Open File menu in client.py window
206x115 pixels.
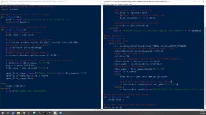click(x=1, y=4)
